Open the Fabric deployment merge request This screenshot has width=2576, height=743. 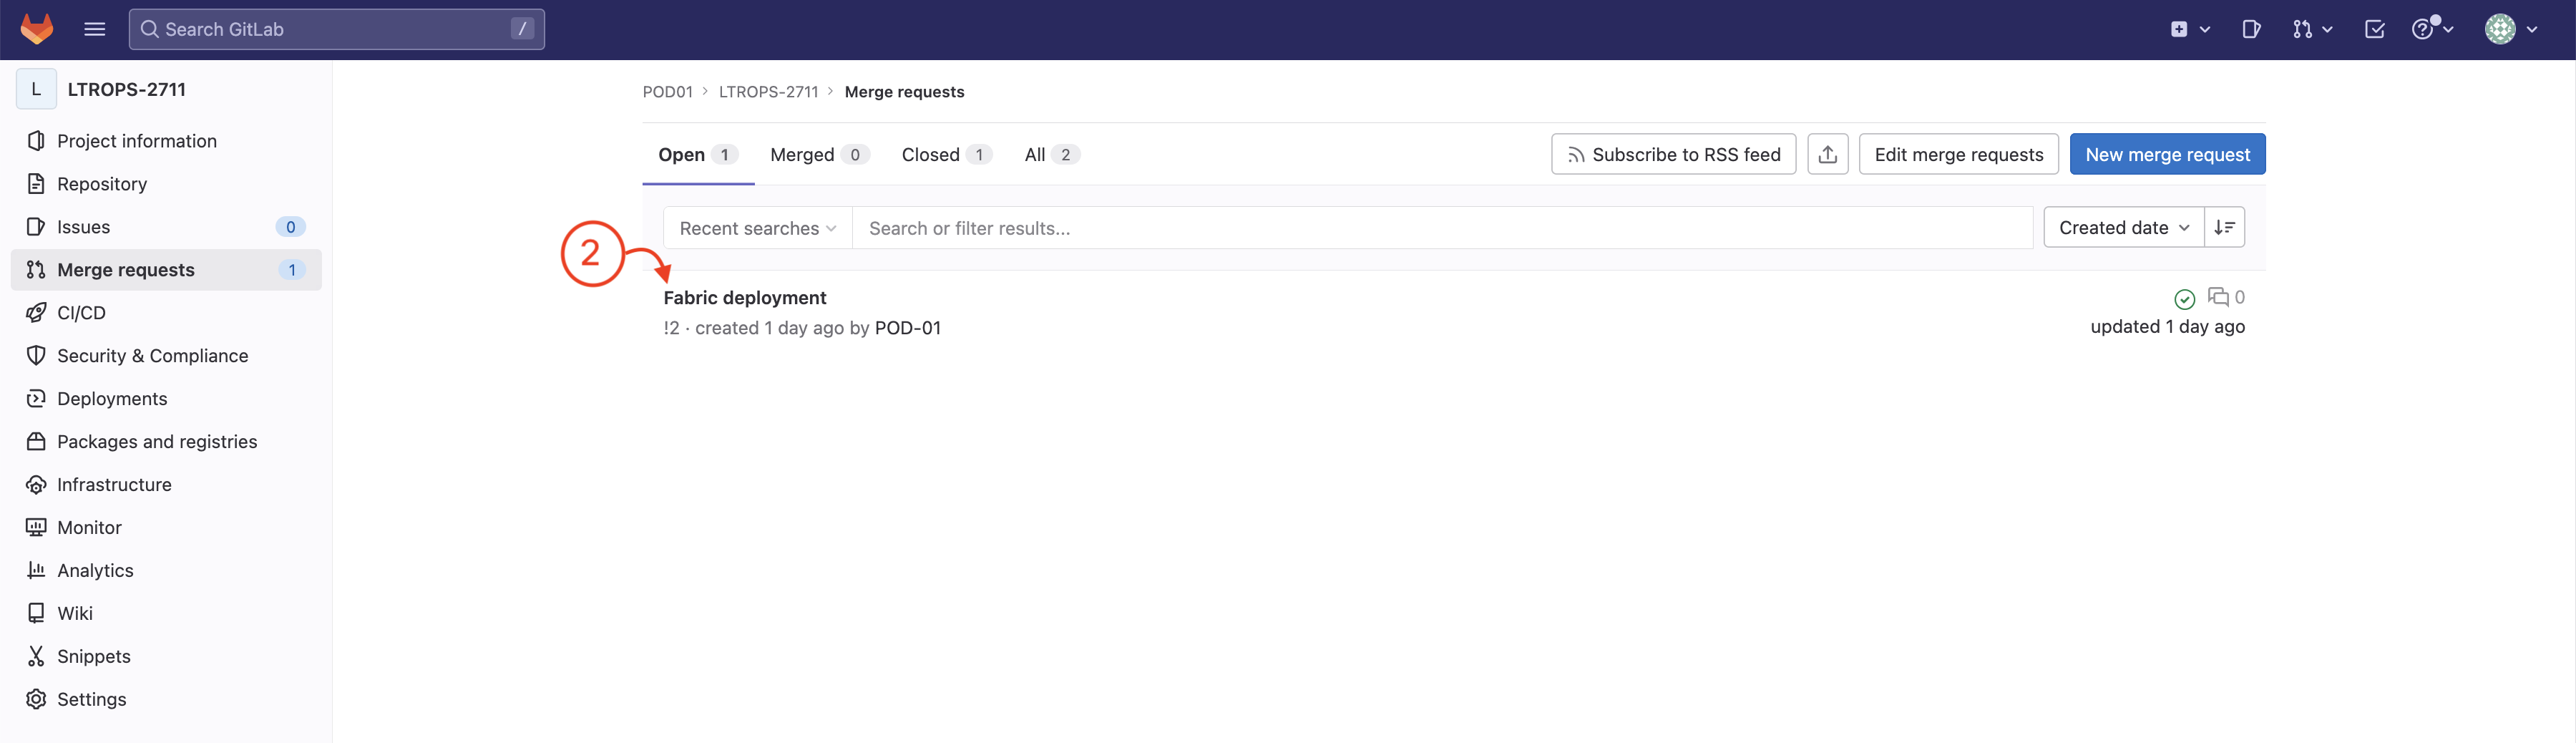point(745,298)
